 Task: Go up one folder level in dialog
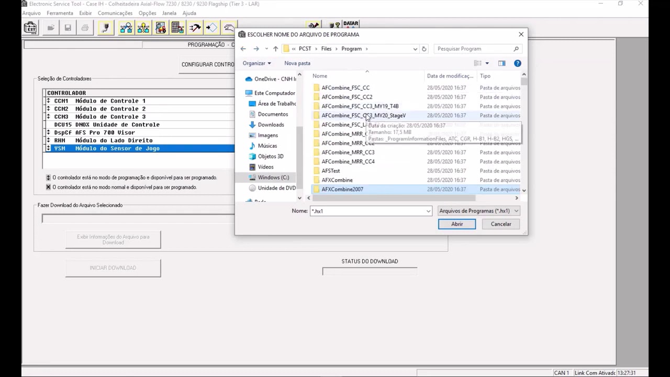(275, 49)
